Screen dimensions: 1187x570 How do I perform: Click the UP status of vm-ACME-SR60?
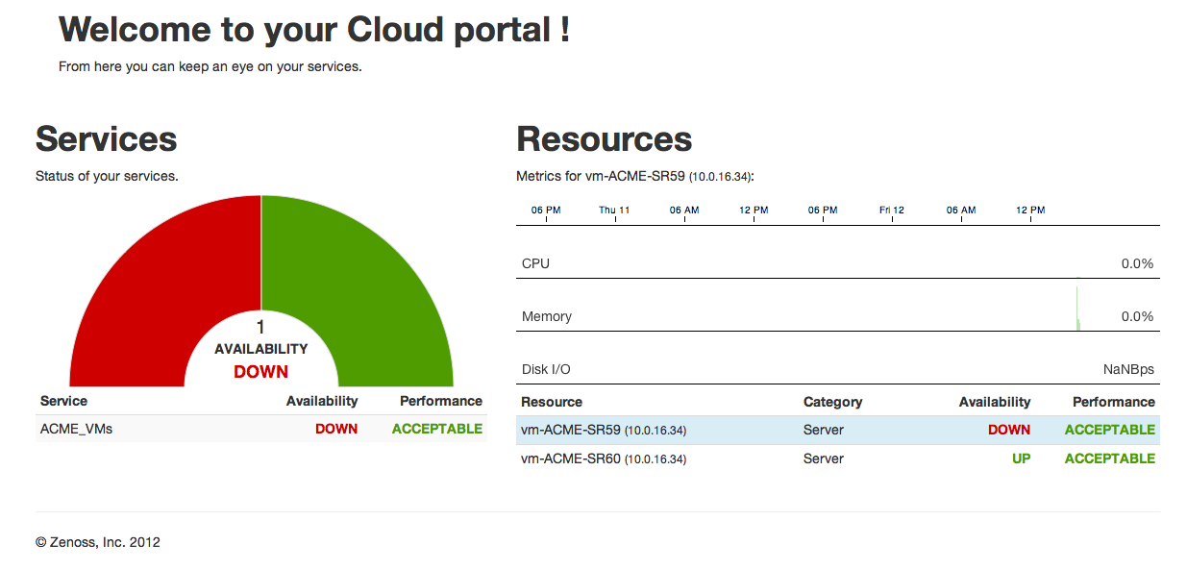[x=1021, y=458]
